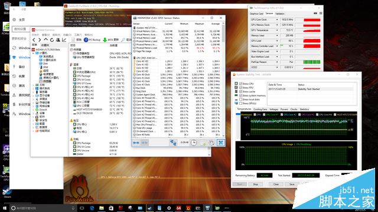This screenshot has width=378, height=212.
Task: Click AIDA64 back navigation arrow
Action: 34,40
